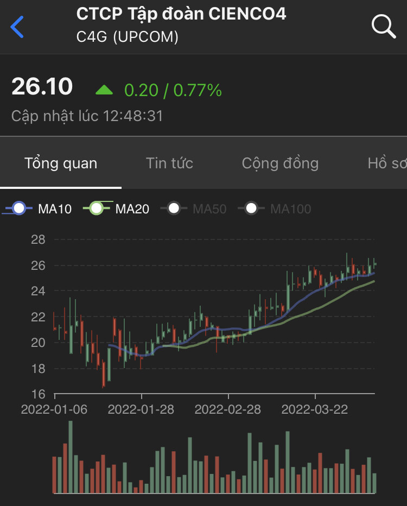
Task: Tap the Cập nhật lúc 12:48:31 timestamp
Action: click(x=87, y=116)
